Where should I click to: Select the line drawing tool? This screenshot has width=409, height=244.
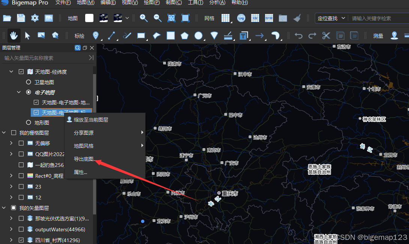coord(111,36)
